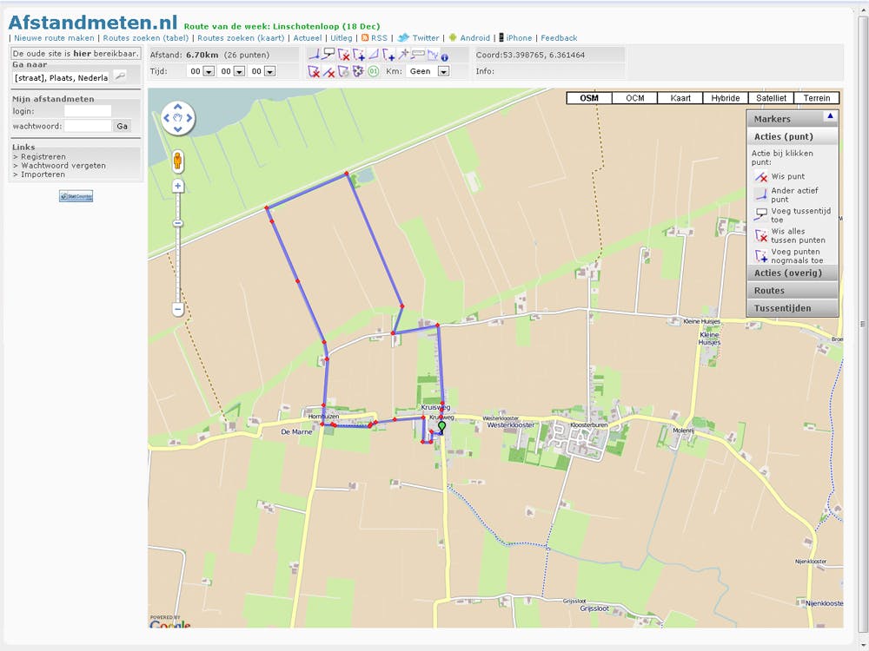Expand the Acties (overig) section
869x651 pixels.
point(792,273)
